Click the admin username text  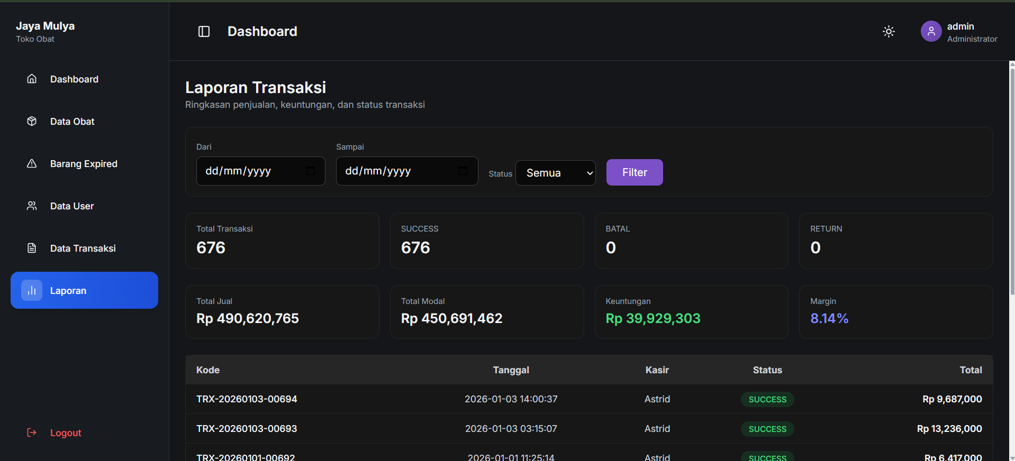point(960,26)
